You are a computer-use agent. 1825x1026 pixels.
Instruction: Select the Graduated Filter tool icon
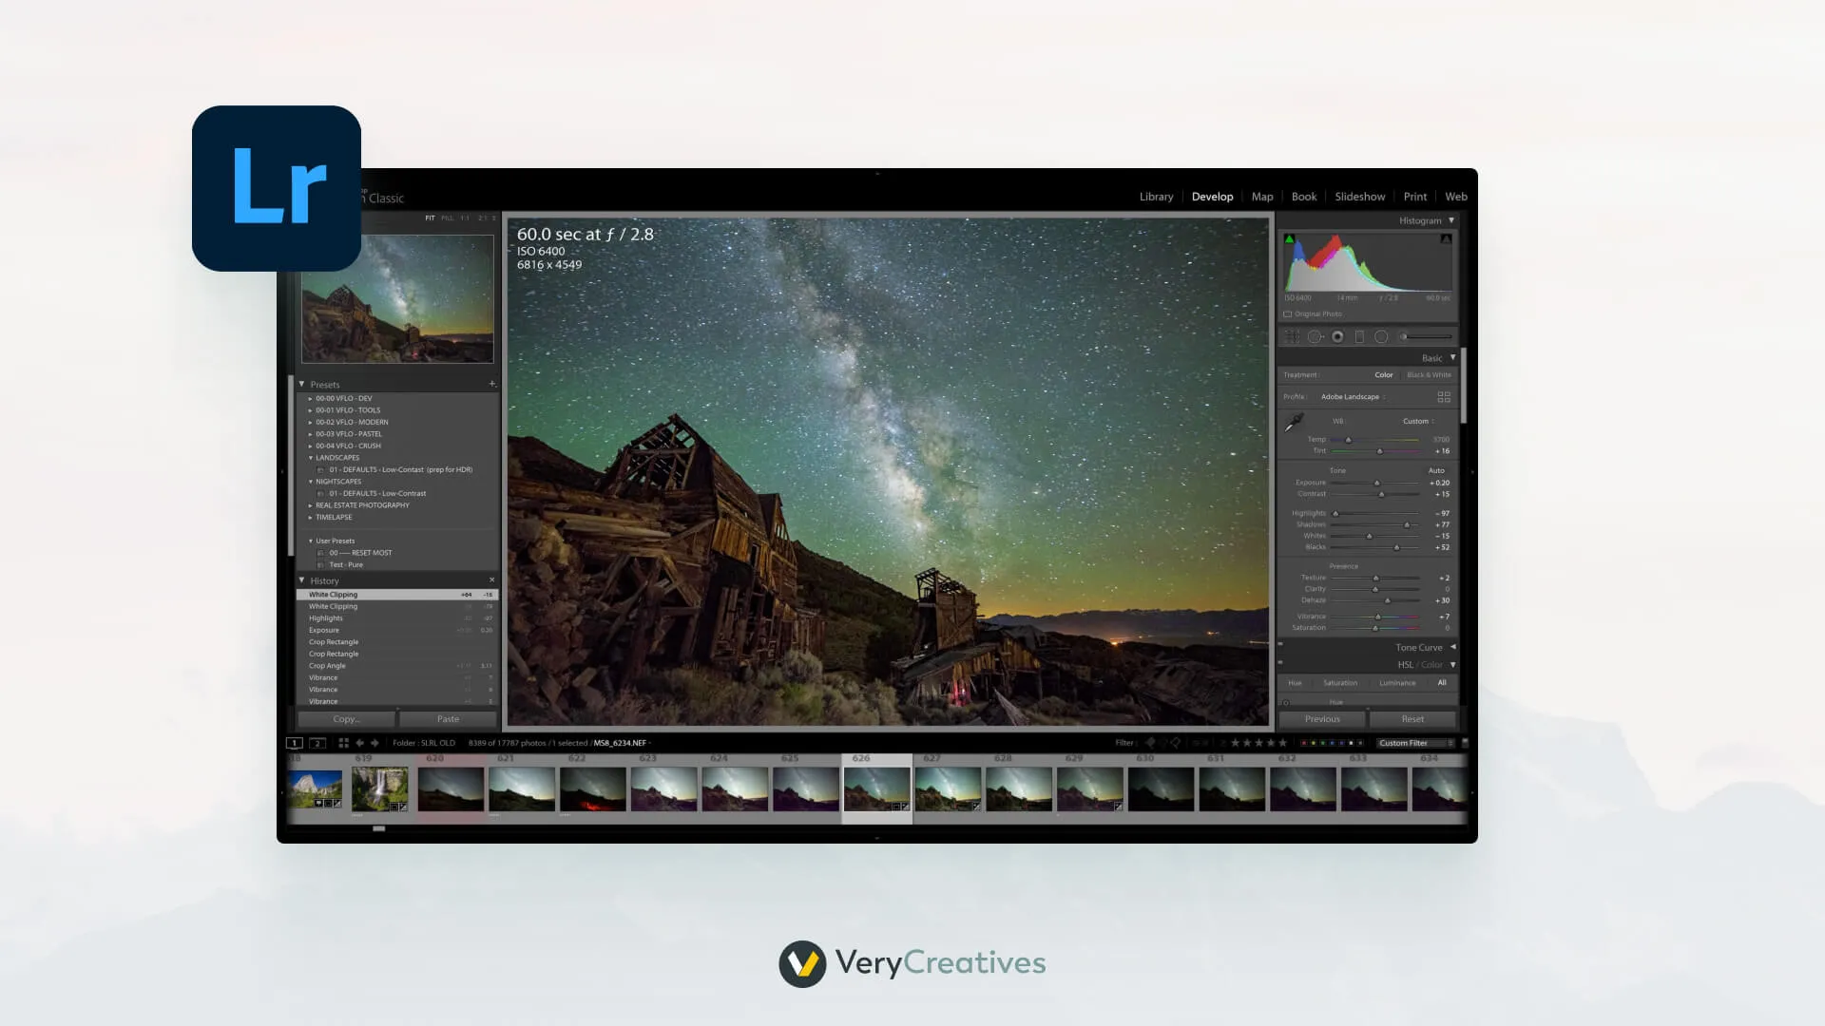point(1359,336)
